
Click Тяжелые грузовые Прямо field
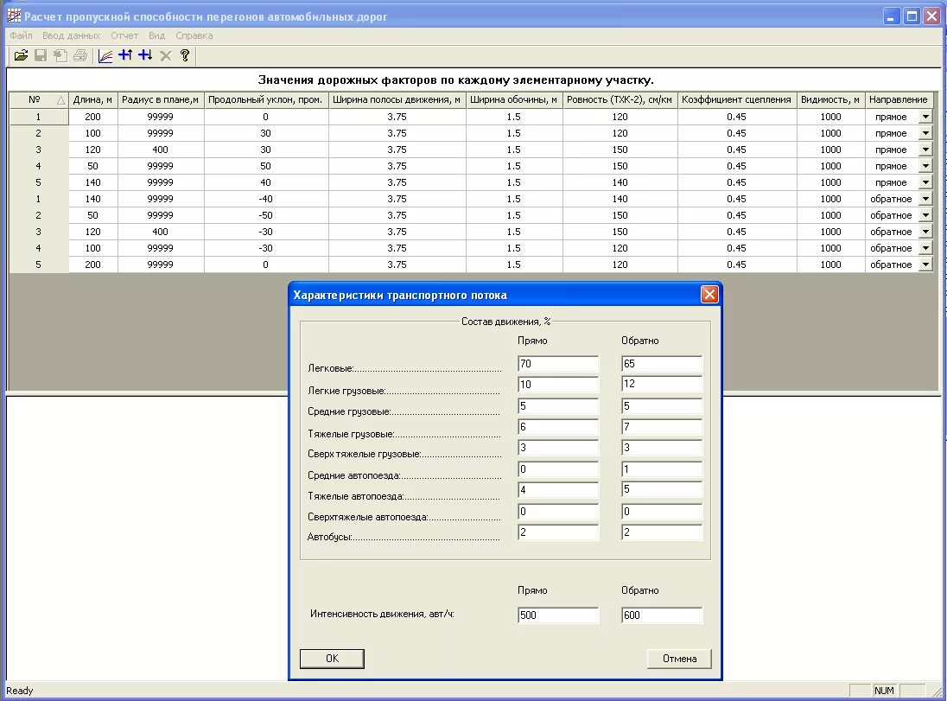(558, 427)
